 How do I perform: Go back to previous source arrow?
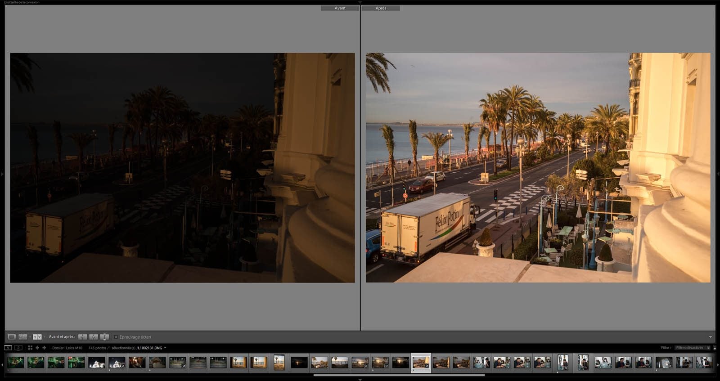(x=37, y=348)
